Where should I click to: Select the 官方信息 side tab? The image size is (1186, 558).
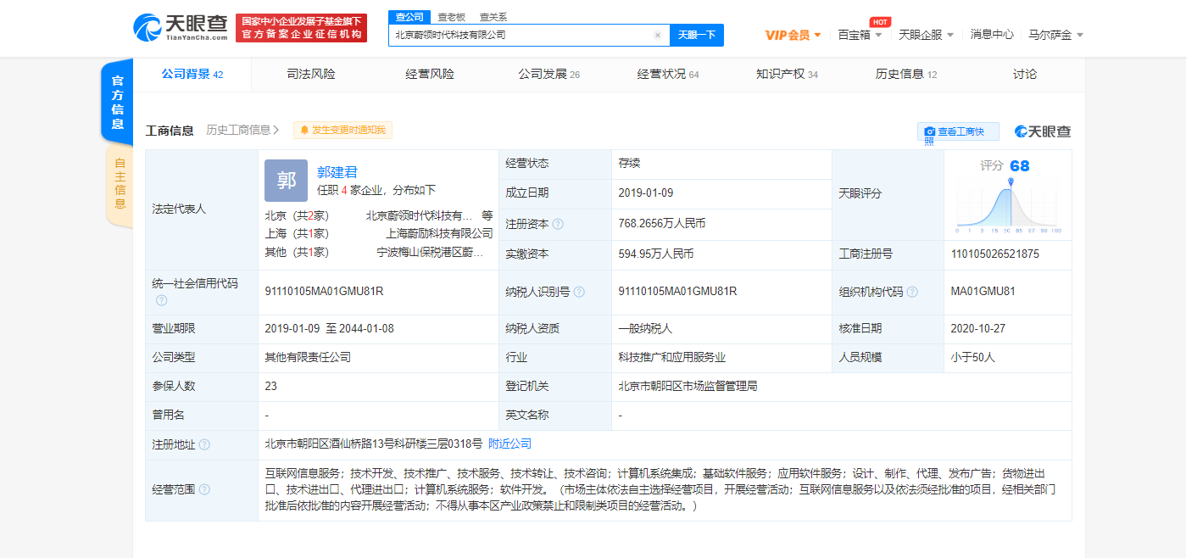click(118, 102)
